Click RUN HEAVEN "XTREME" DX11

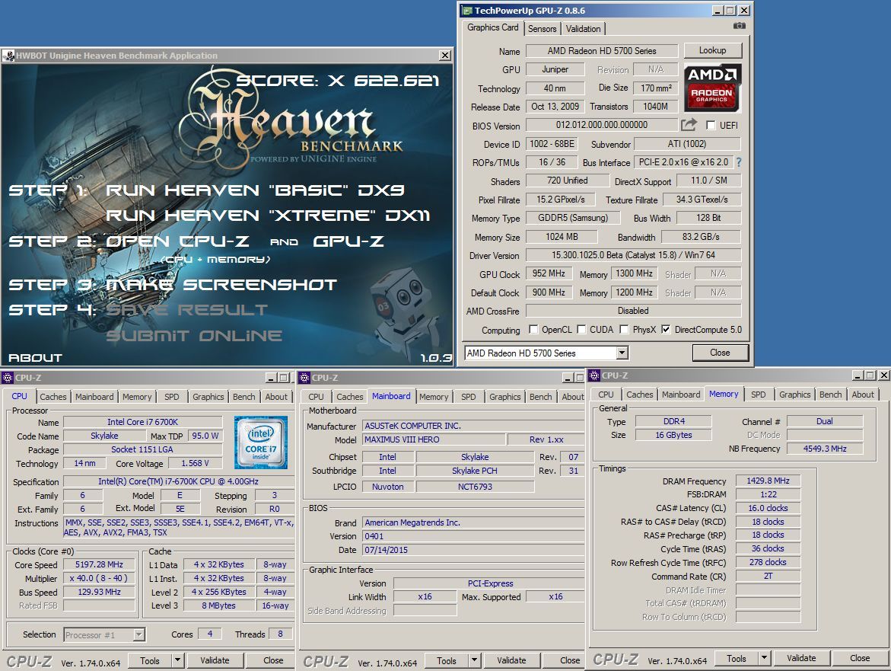point(268,216)
